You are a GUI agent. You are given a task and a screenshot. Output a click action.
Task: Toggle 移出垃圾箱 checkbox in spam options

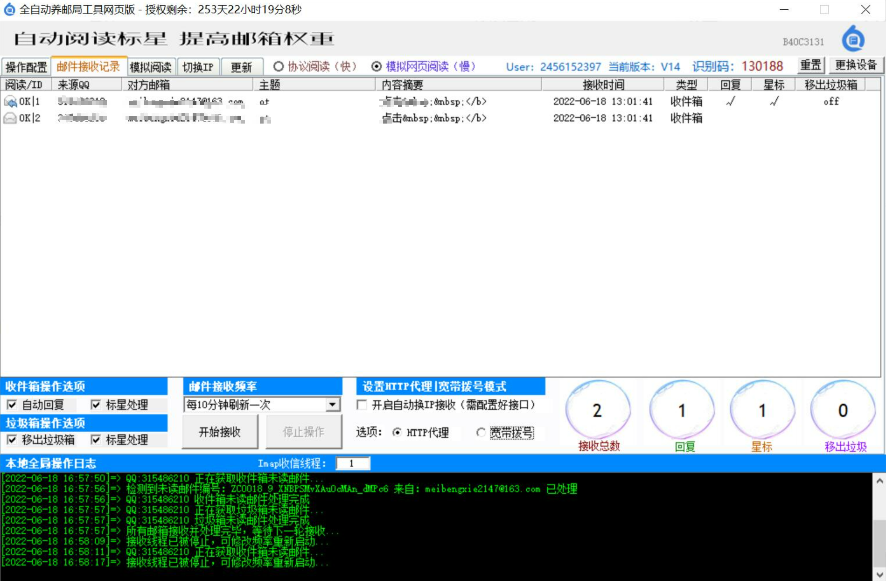click(x=12, y=439)
